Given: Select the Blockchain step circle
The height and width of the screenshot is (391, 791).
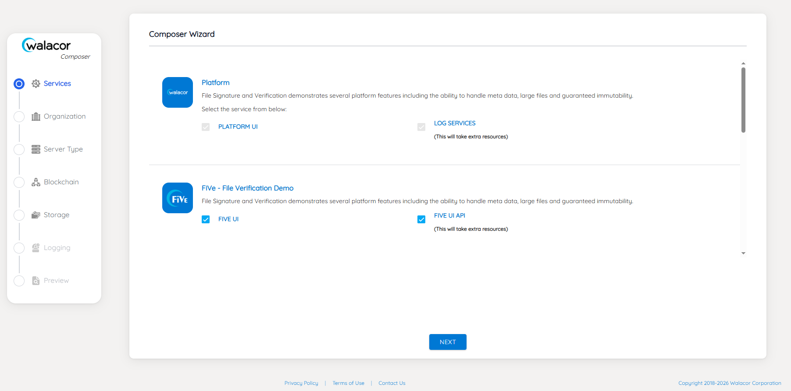Looking at the screenshot, I should click(x=19, y=182).
